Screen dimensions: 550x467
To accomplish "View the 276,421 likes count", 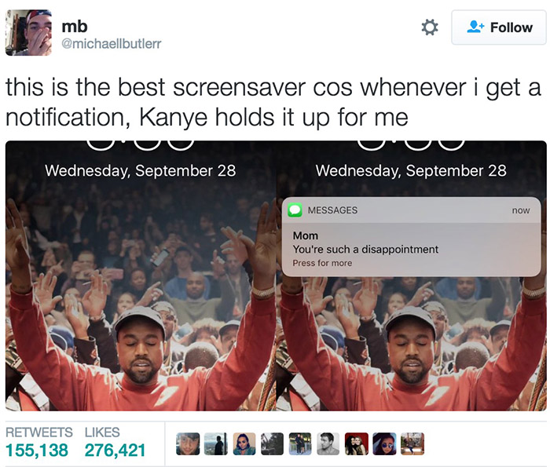I will click(115, 450).
